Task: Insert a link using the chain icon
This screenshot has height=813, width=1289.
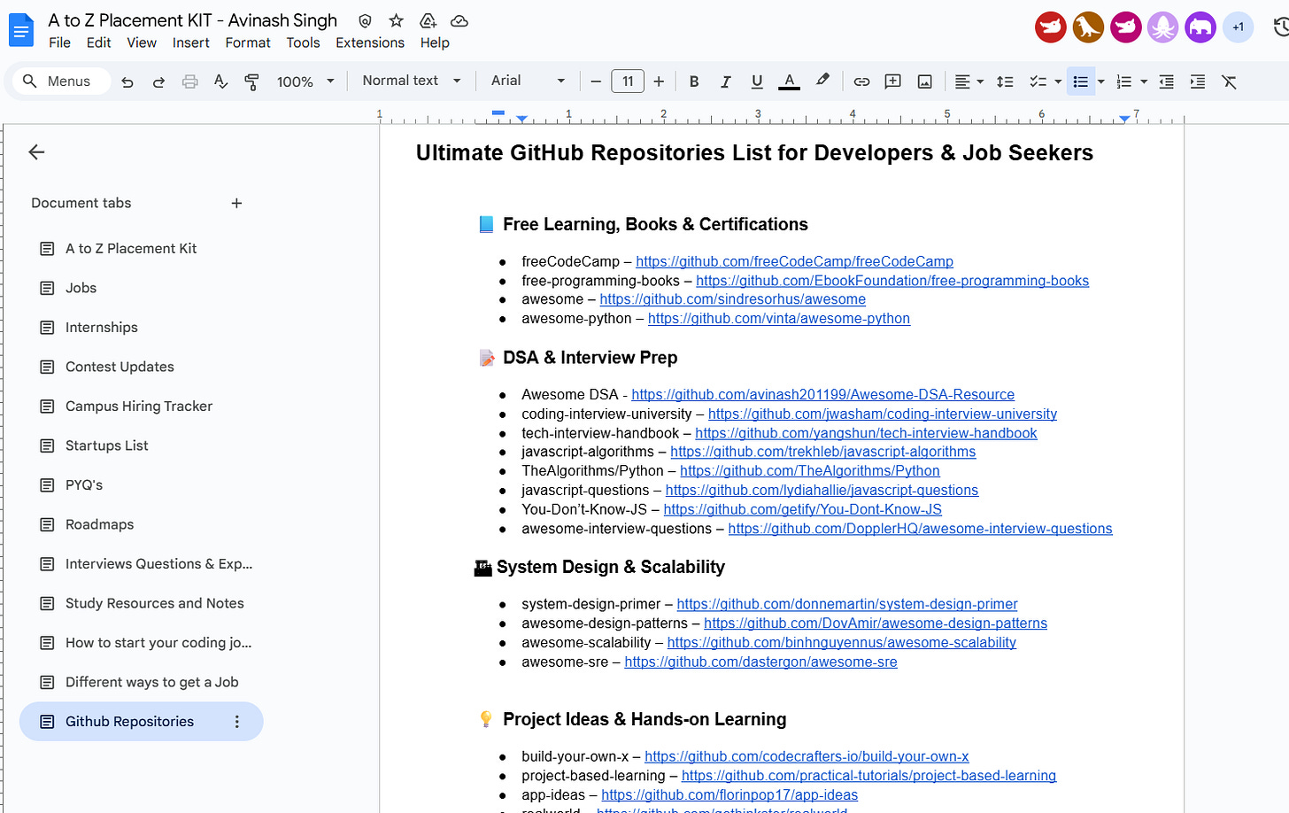Action: tap(861, 81)
